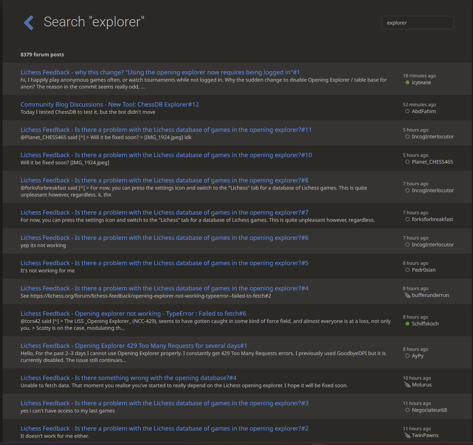Click offline status circle beside forksforbreakfast

(x=407, y=219)
